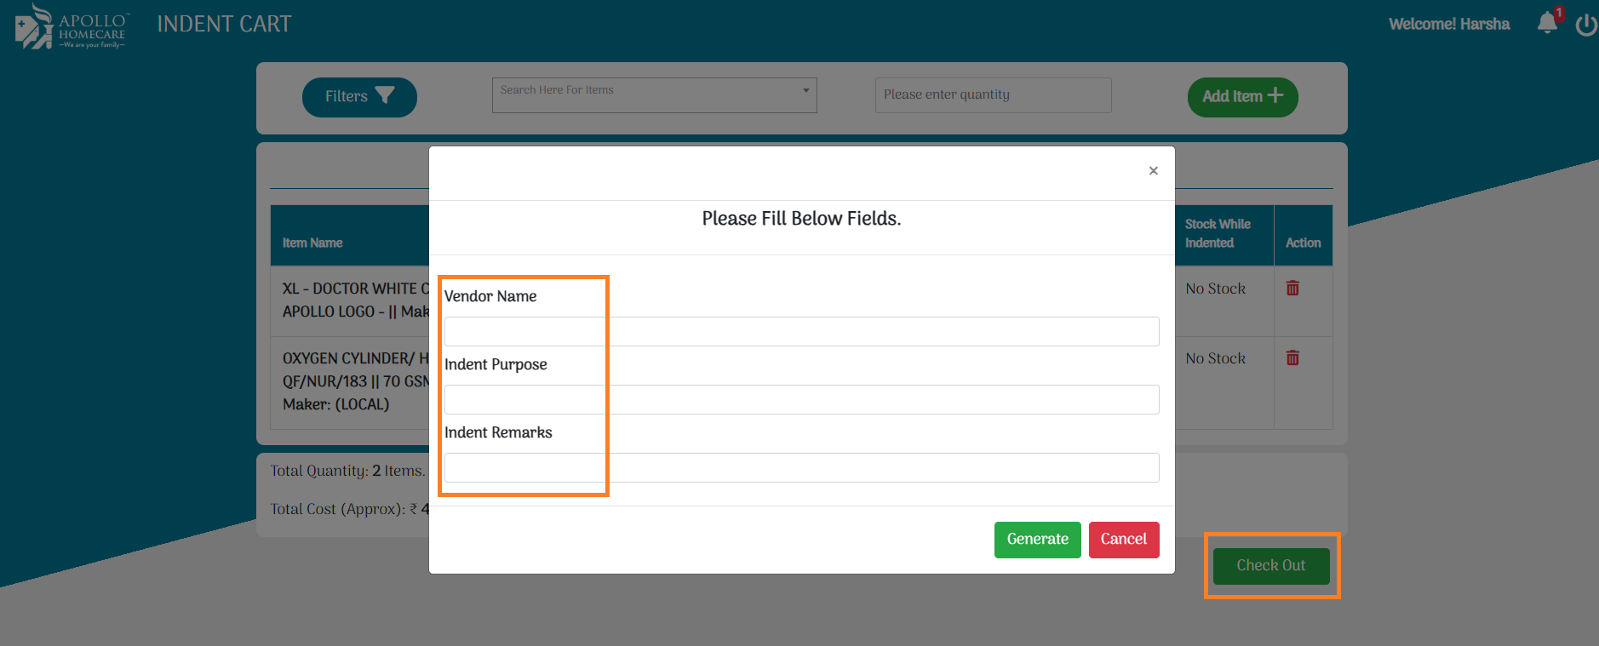Click the Welcome! Harsha user label
Viewport: 1599px width, 646px height.
tap(1448, 25)
